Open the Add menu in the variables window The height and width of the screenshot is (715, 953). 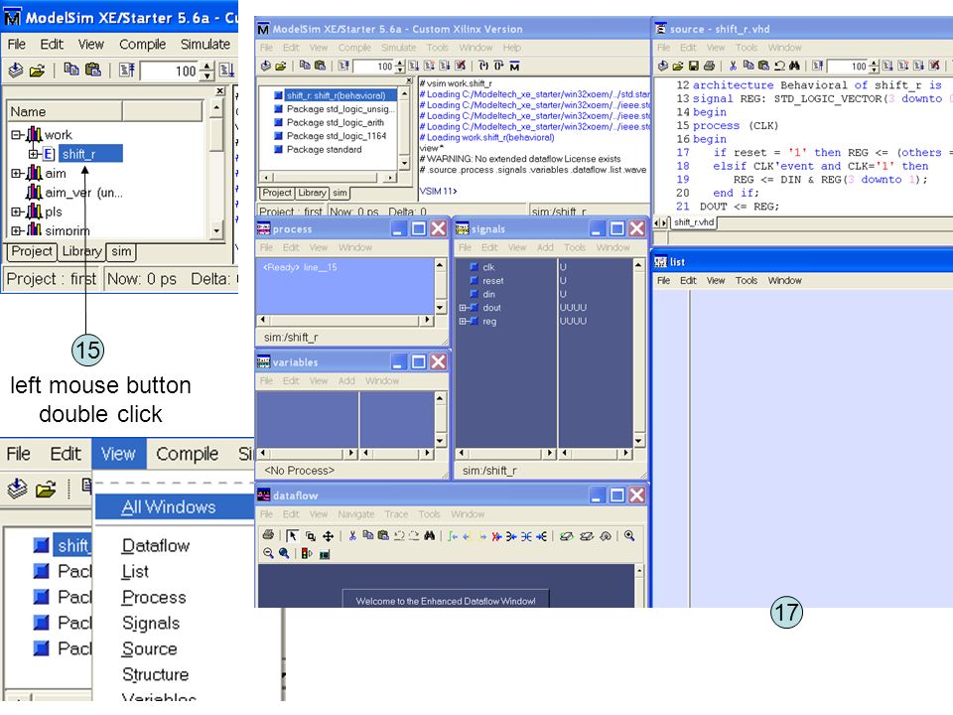coord(346,380)
